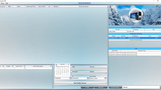This screenshot has width=161, height=90.
Task: Go to previous month in calendar popup
Action: [x=56, y=64]
